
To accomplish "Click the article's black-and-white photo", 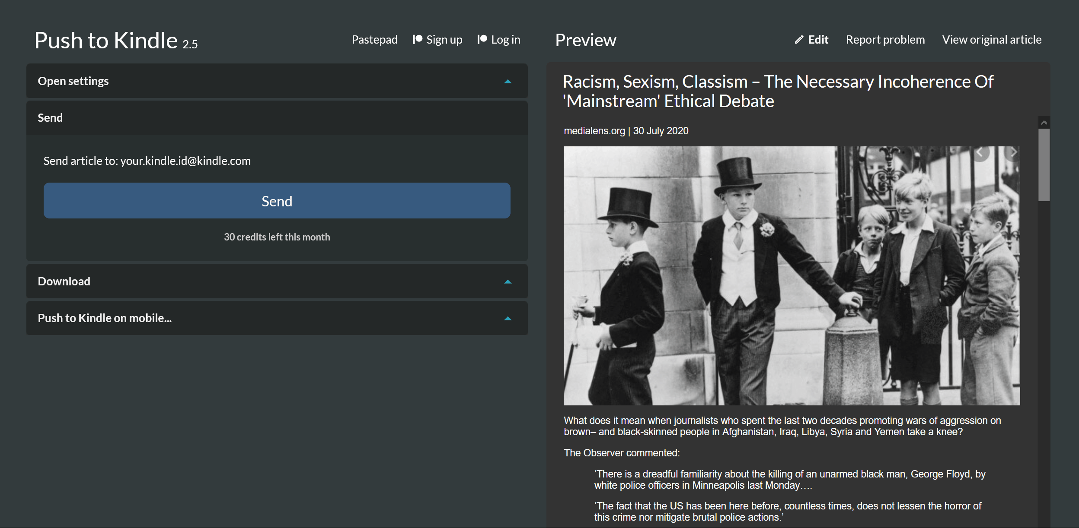I will tap(792, 276).
